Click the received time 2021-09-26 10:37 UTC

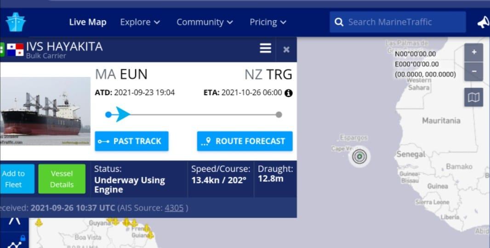click(73, 208)
